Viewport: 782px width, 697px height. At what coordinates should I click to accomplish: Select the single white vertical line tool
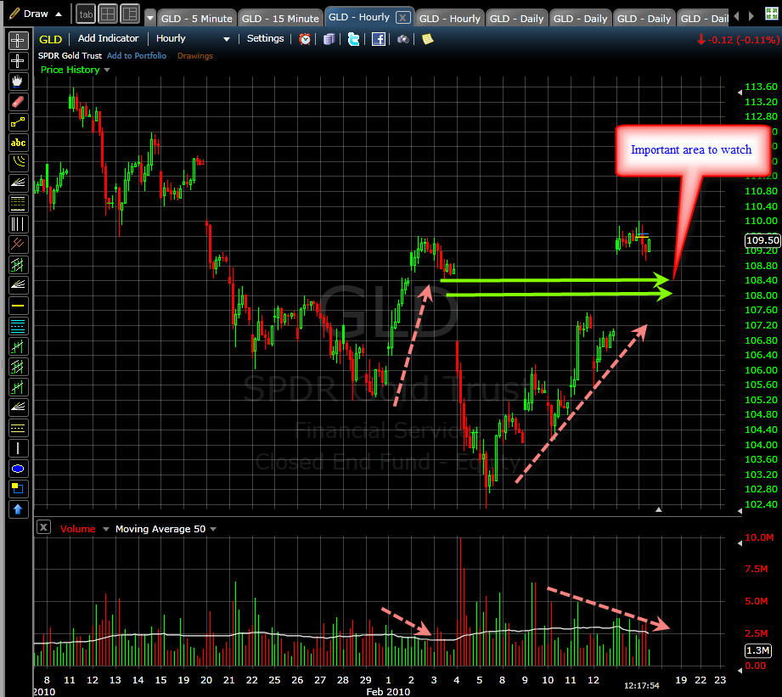click(x=18, y=448)
